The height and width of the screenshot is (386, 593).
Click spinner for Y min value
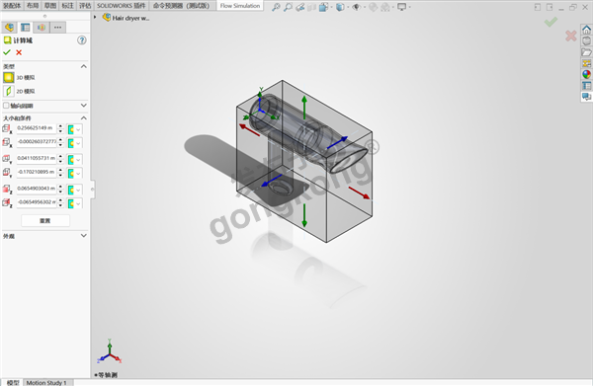coord(60,172)
